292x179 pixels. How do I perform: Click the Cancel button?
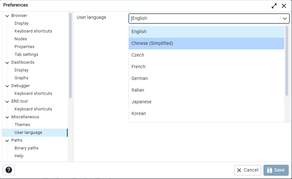[248, 170]
